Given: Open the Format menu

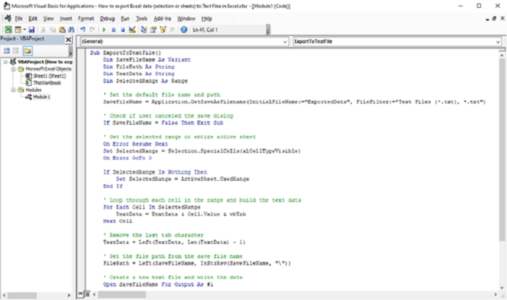Looking at the screenshot, I should [x=86, y=18].
